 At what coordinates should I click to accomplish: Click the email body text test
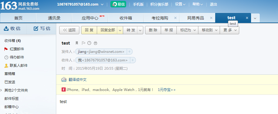coord(63,102)
